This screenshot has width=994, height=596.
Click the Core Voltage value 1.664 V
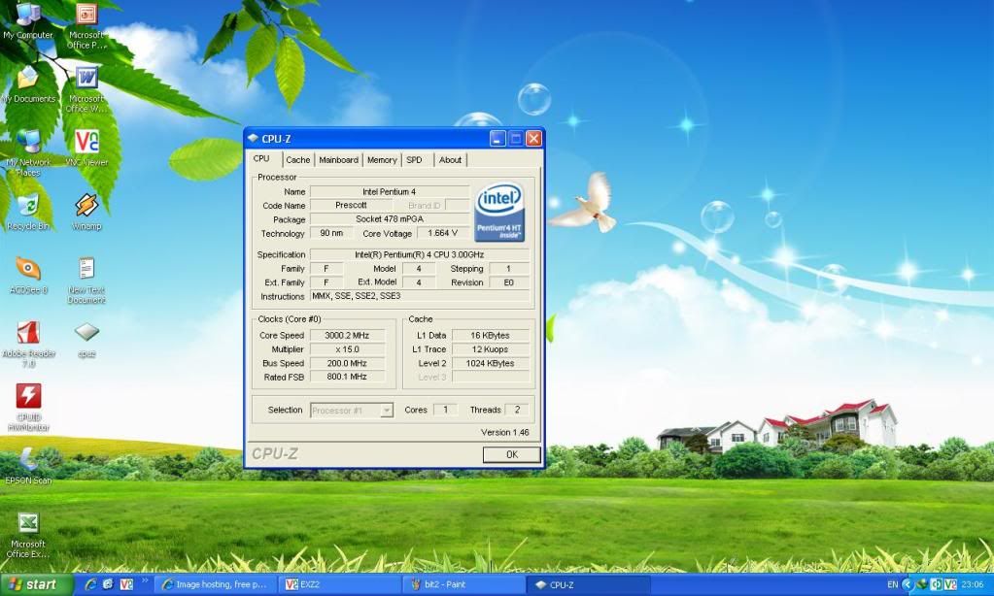click(442, 233)
